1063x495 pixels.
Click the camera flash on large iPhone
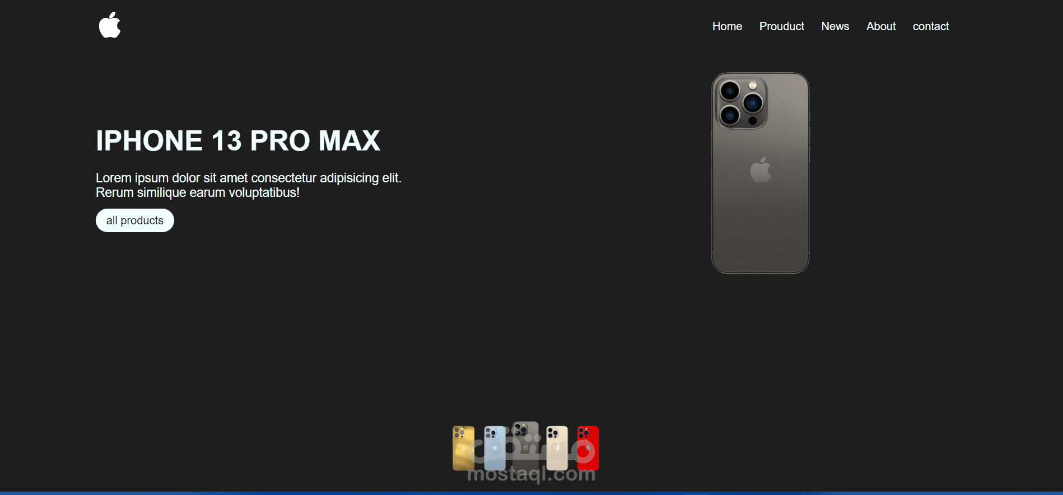pyautogui.click(x=753, y=86)
